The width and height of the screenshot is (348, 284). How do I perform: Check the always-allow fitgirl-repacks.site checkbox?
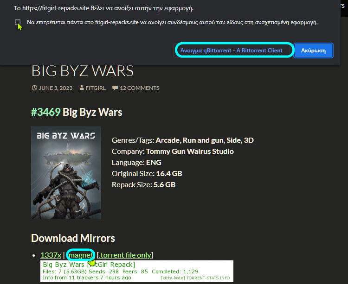coord(18,22)
